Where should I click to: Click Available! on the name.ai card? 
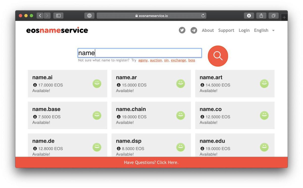click(41, 91)
